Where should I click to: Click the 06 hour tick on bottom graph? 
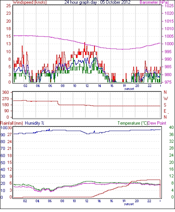[50, 201]
